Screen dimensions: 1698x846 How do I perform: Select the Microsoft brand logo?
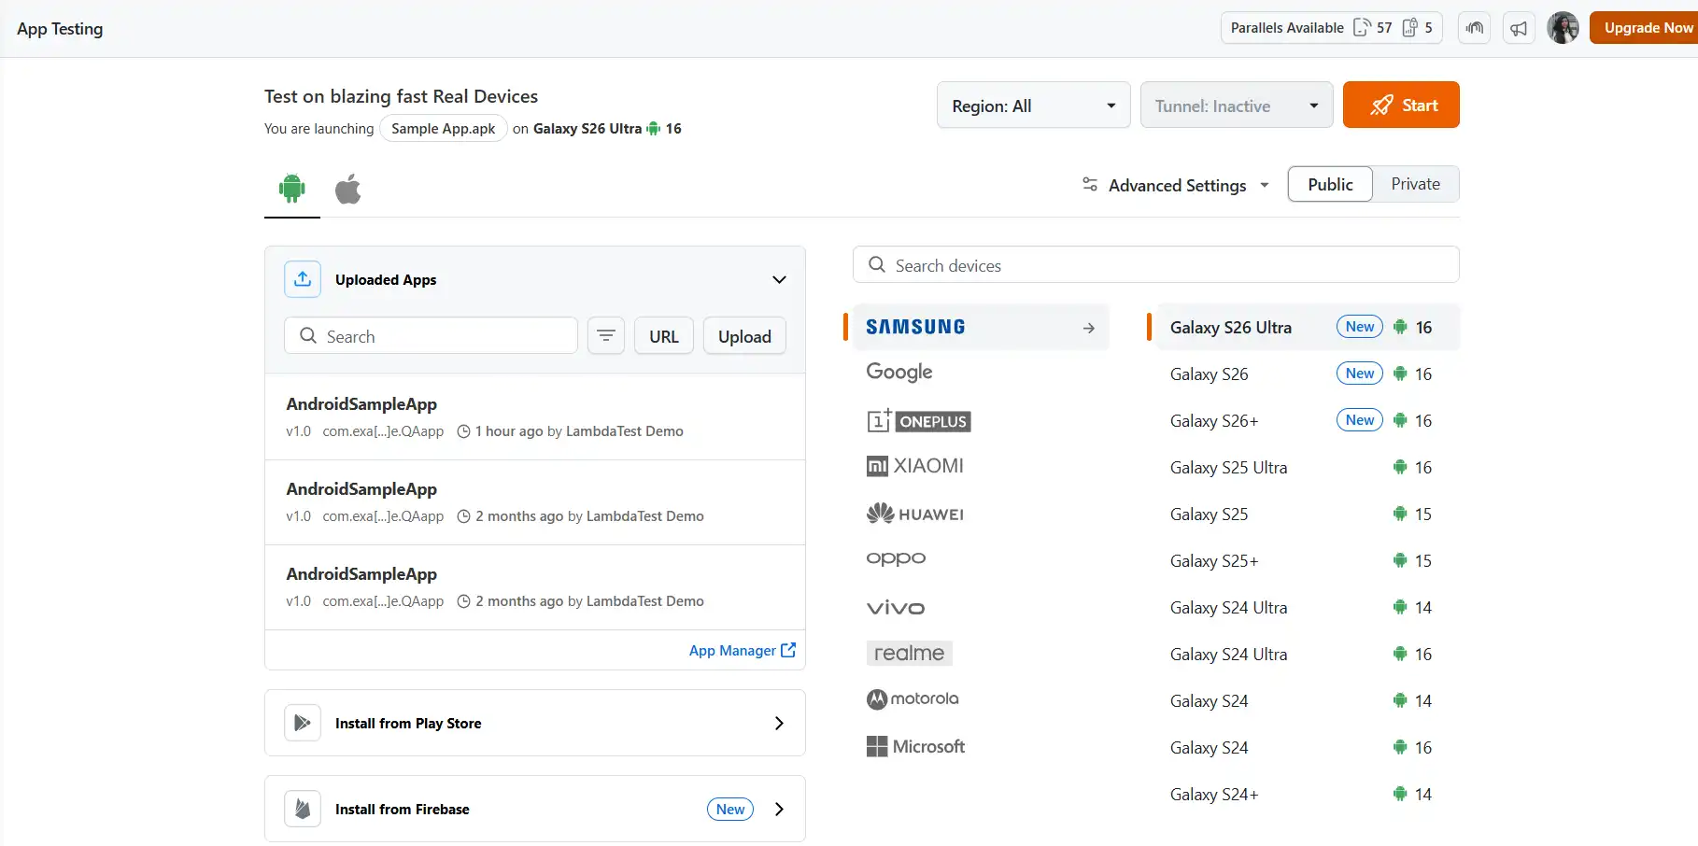coord(915,746)
